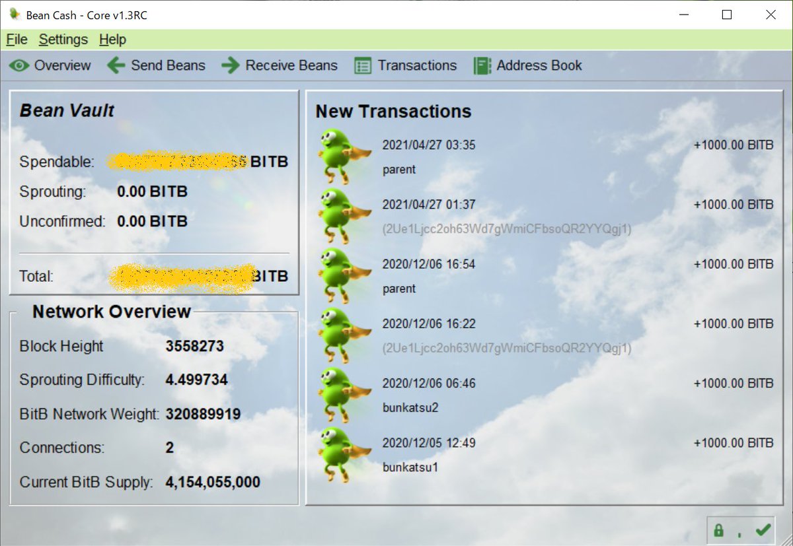This screenshot has width=793, height=546.
Task: Click +1000.00 BITB amount for bunkatsu1 row
Action: click(x=734, y=442)
